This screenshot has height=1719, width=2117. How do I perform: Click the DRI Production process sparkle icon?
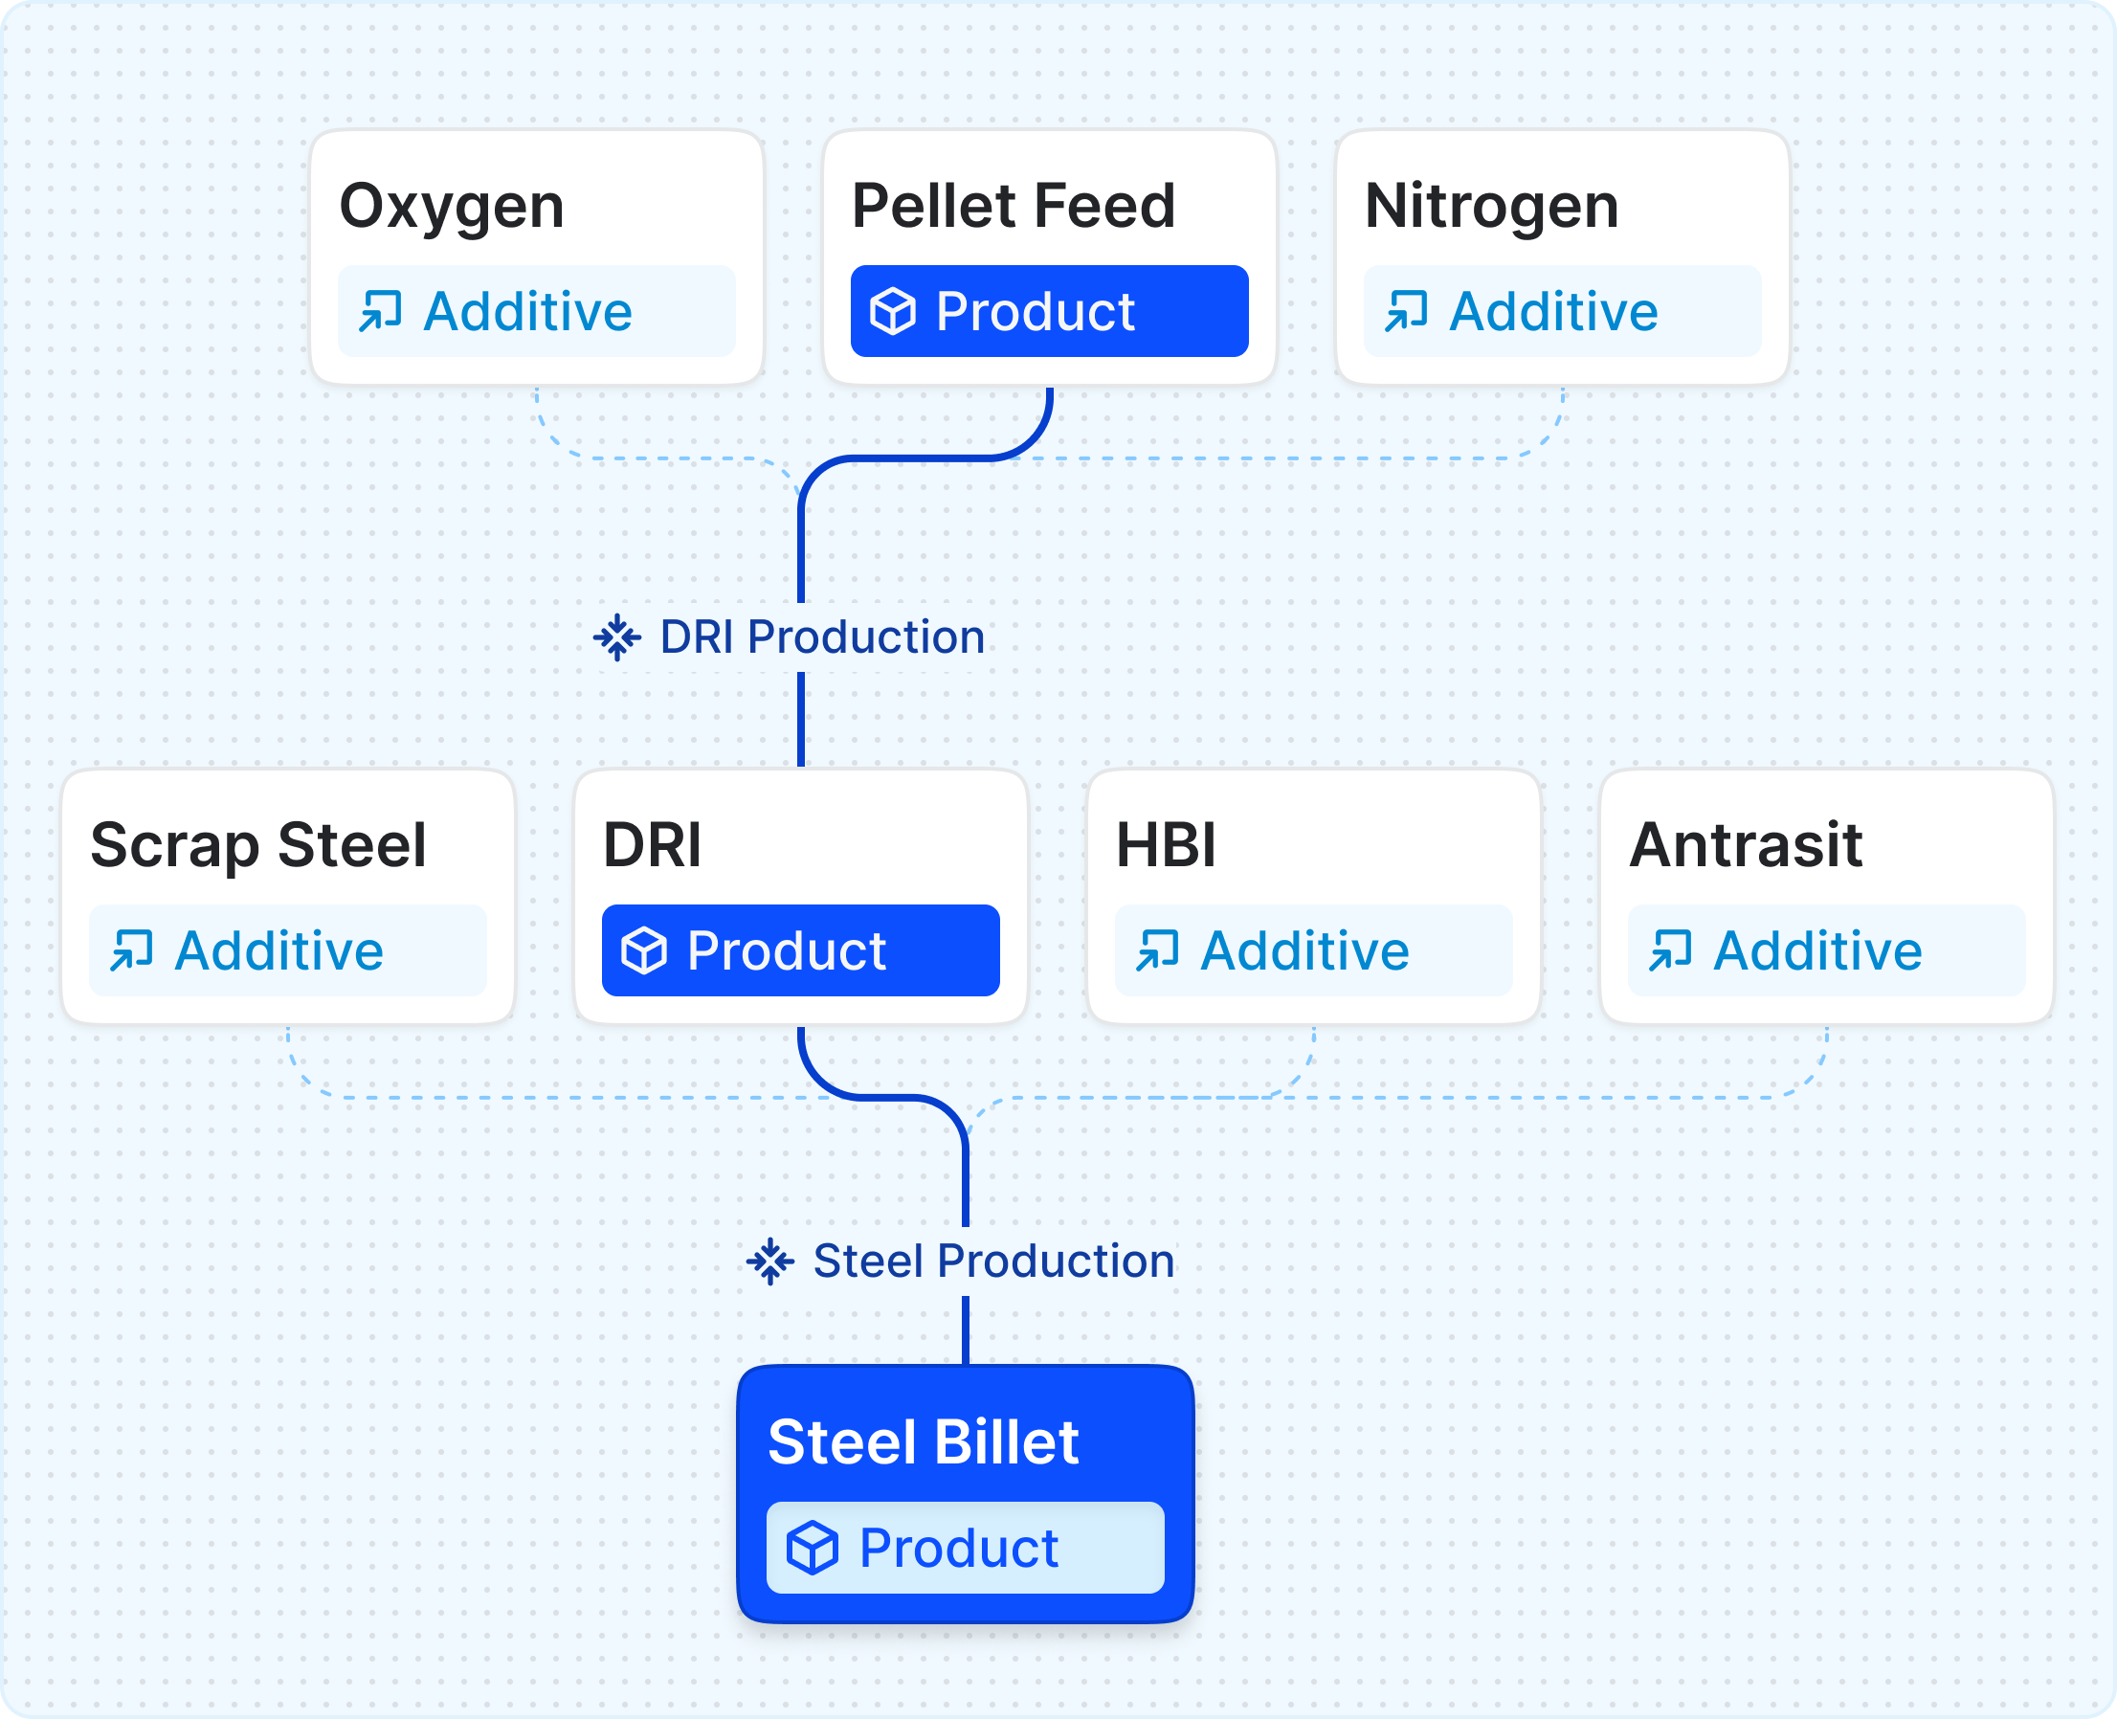(x=617, y=636)
